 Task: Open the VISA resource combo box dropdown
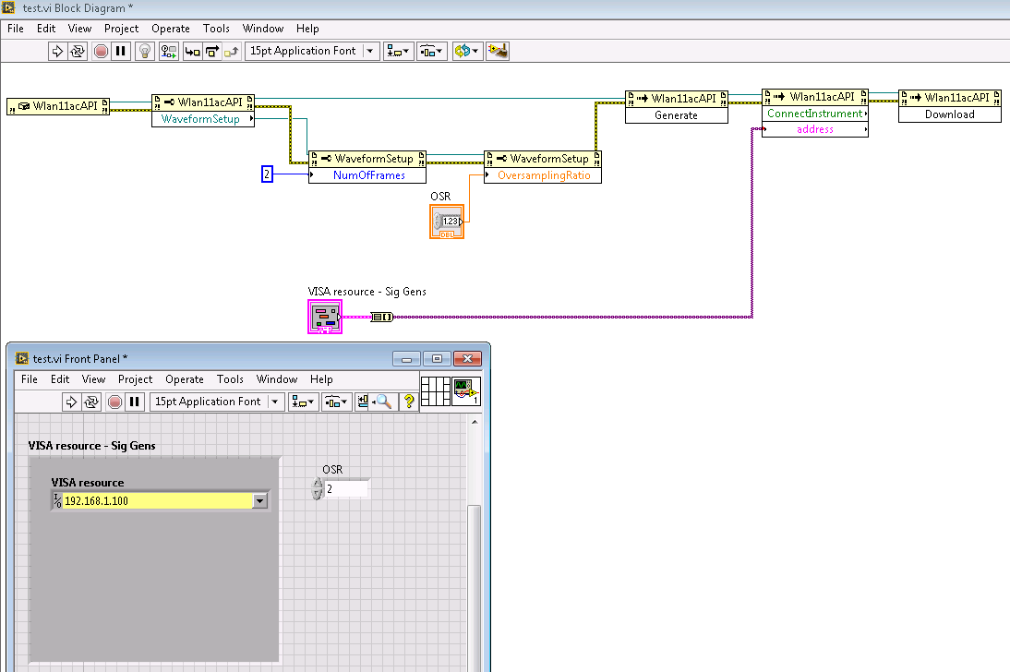tap(259, 499)
